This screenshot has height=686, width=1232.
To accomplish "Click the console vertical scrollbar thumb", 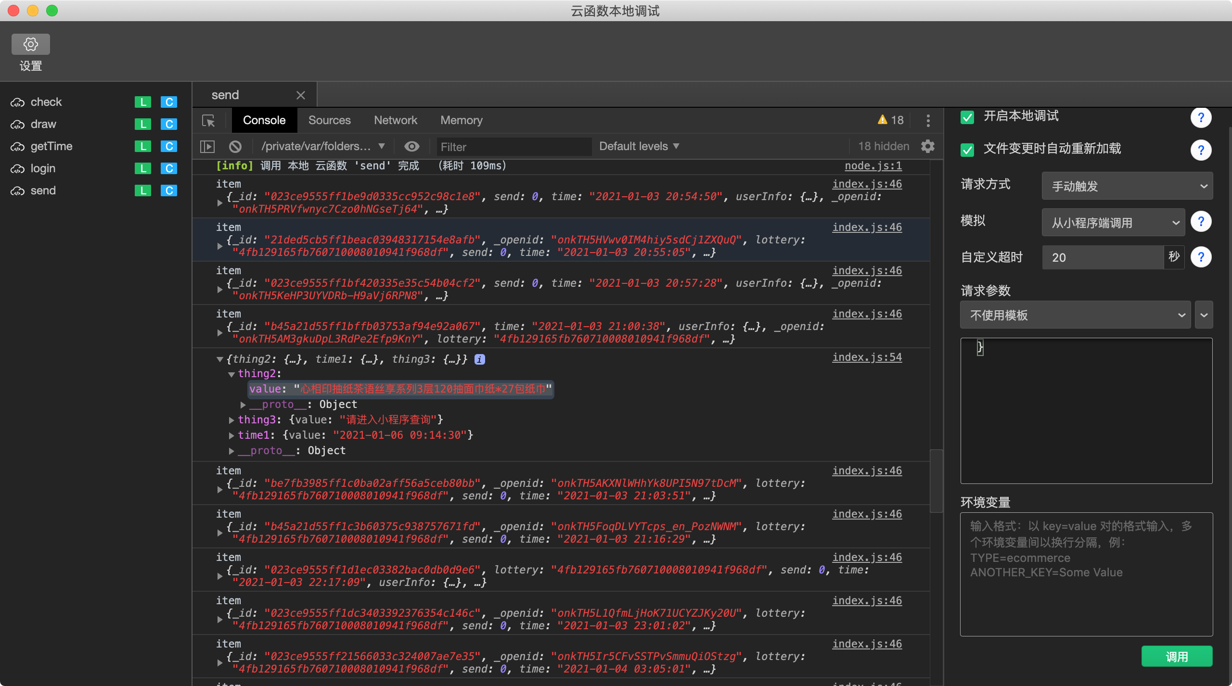I will click(936, 481).
